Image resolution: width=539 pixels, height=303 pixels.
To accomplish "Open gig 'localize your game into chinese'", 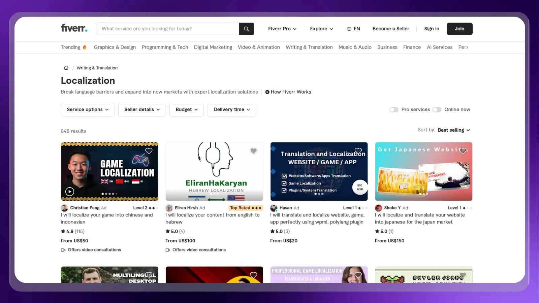I will pyautogui.click(x=107, y=218).
